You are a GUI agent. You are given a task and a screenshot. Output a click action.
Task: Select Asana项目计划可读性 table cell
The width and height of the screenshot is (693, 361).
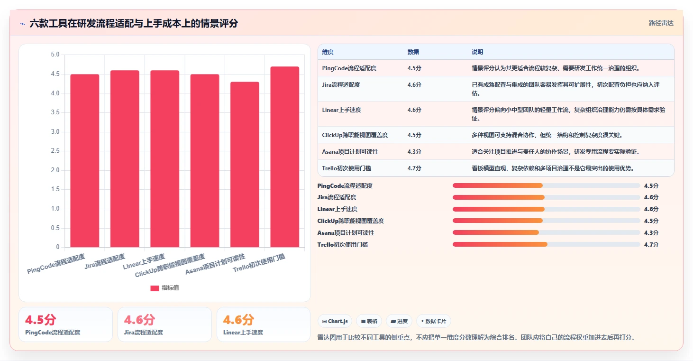tap(350, 152)
